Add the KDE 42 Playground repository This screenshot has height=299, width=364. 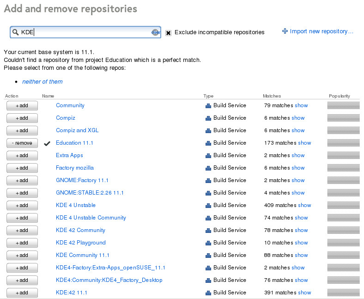pyautogui.click(x=22, y=243)
